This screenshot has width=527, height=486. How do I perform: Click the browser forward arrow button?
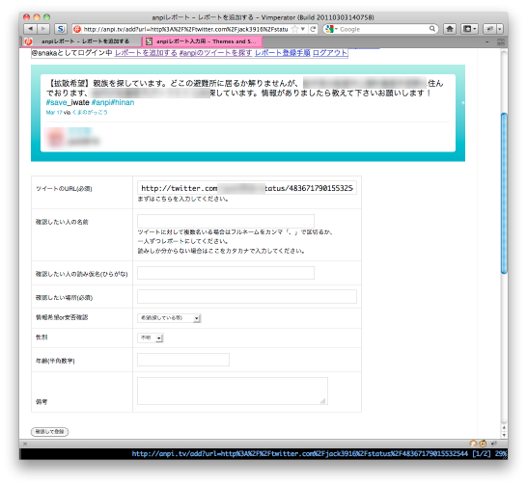pos(43,29)
